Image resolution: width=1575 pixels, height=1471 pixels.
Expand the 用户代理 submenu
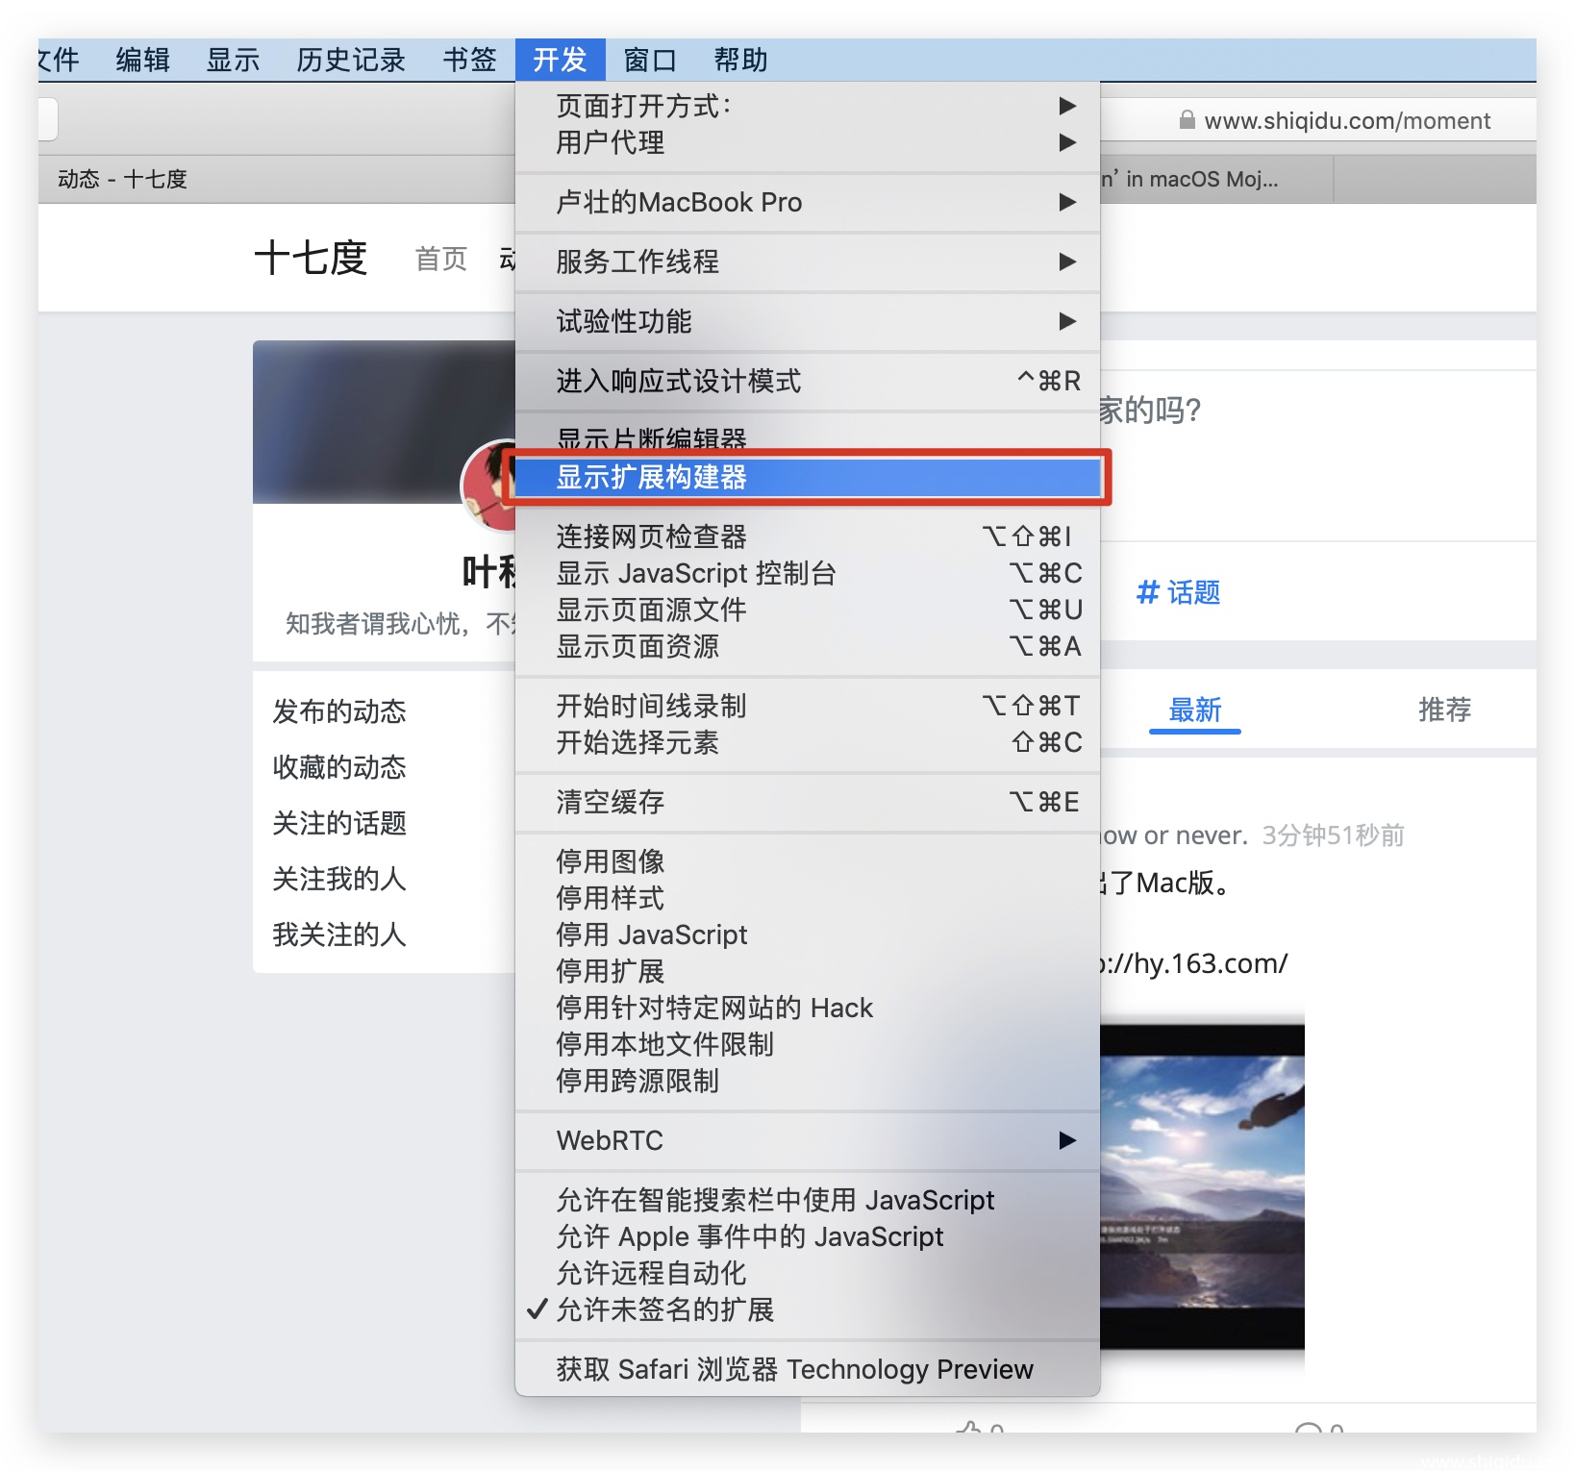point(808,142)
